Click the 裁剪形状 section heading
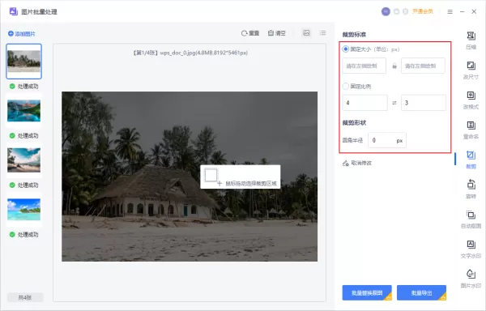486x311 pixels. [354, 122]
